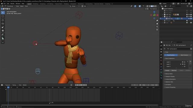Open the View Layer properties tab

(x=161, y=55)
